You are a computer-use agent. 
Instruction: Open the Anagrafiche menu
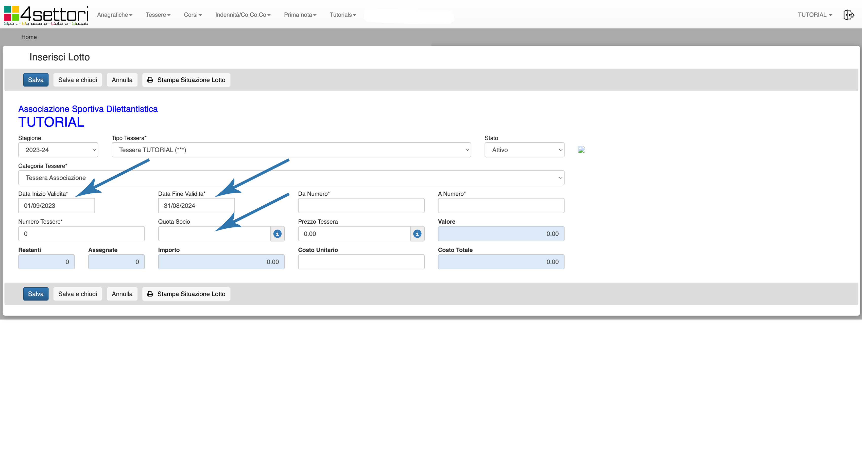pyautogui.click(x=114, y=15)
